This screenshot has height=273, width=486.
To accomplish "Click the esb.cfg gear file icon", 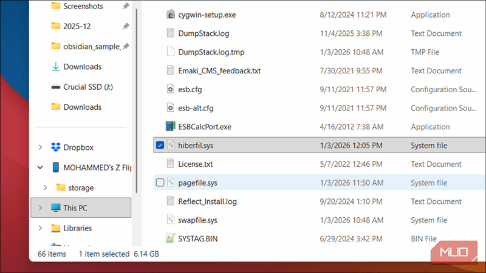I will (171, 89).
